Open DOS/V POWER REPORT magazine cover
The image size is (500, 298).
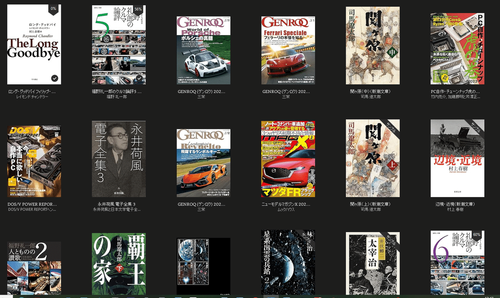34,161
